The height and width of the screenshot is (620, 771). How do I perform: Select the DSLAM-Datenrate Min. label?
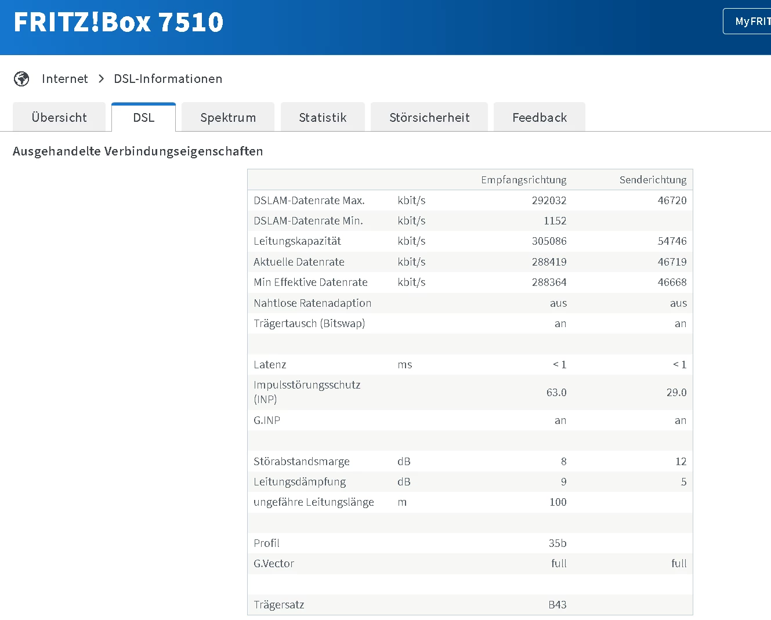[308, 221]
